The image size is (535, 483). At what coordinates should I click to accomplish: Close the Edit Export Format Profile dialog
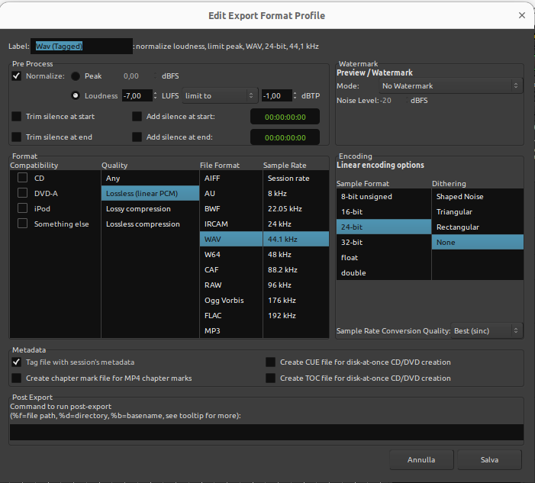pos(522,14)
